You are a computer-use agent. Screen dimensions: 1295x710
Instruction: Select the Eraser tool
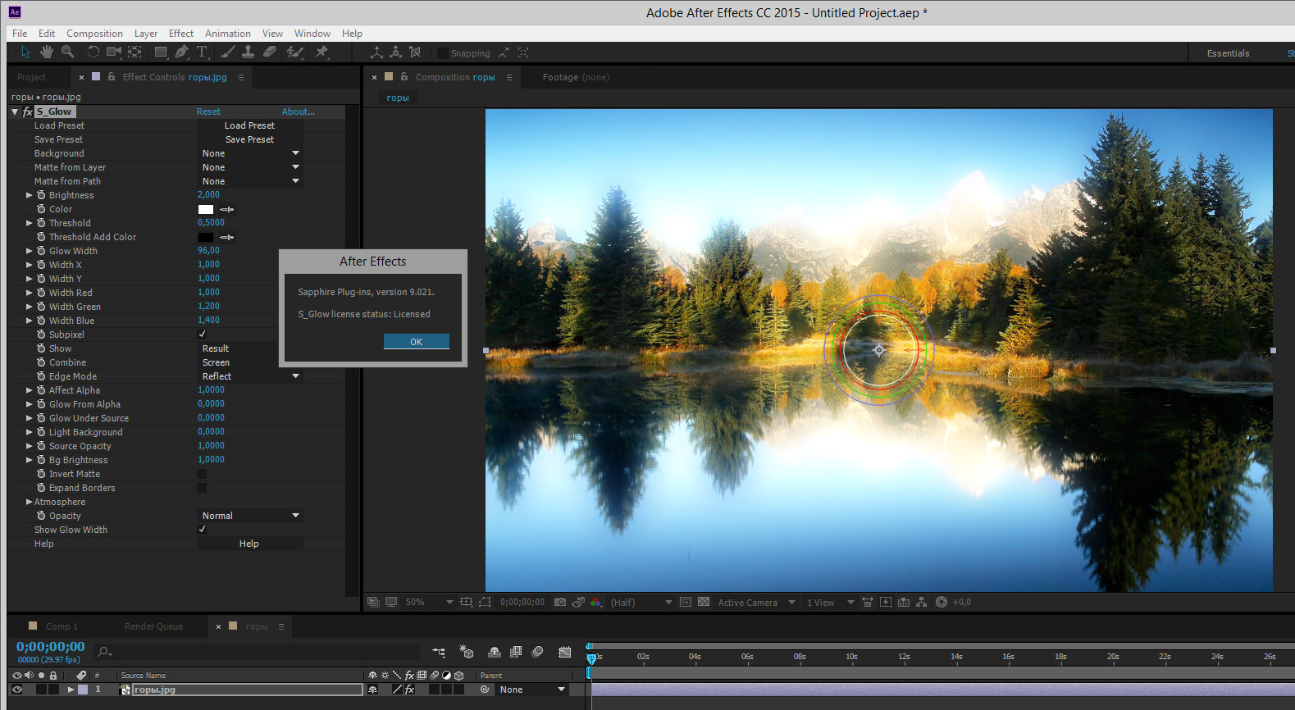[x=269, y=52]
